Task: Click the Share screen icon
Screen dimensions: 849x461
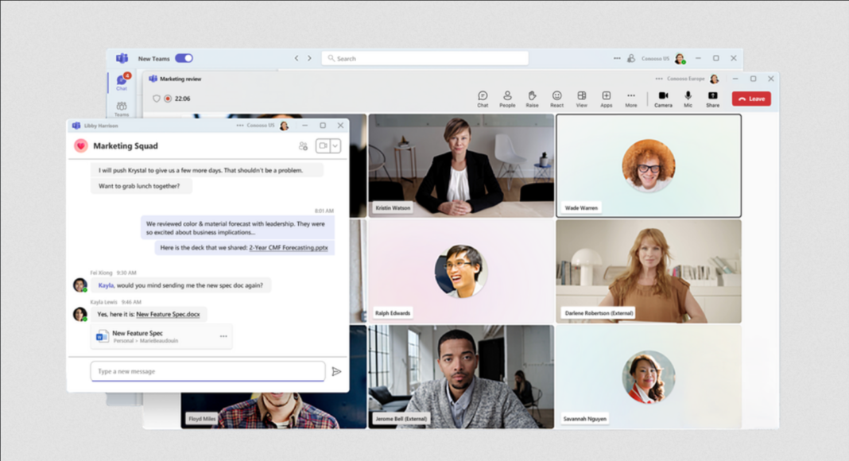Action: point(712,98)
